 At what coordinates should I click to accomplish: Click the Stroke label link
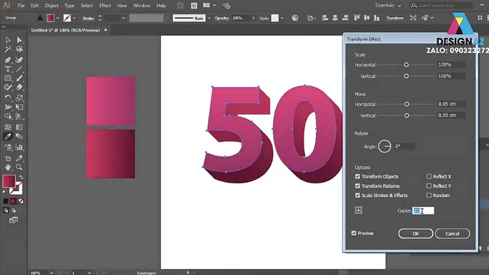tap(88, 18)
